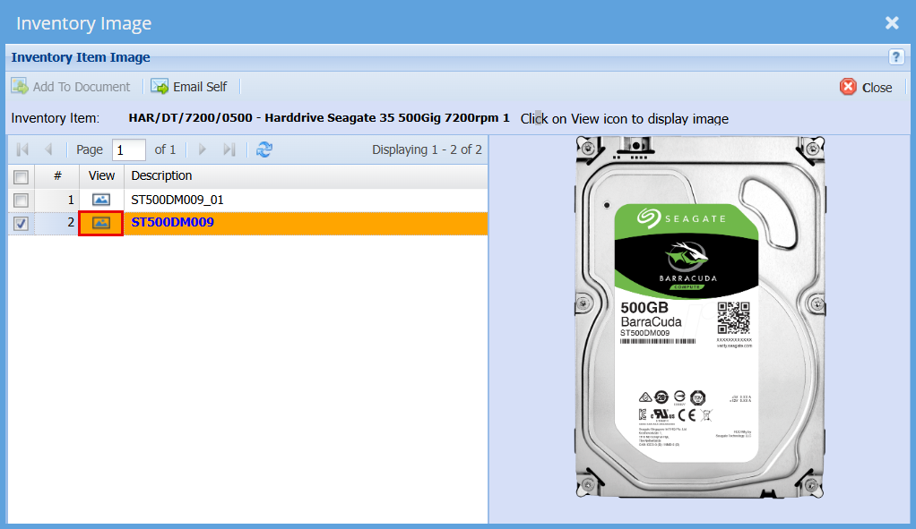Image resolution: width=916 pixels, height=529 pixels.
Task: Click row number 2 cell
Action: coord(57,224)
